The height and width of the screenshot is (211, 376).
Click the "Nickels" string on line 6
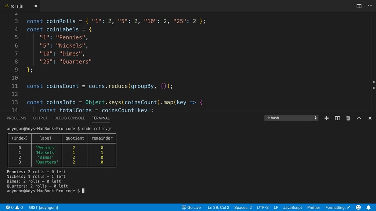tap(70, 46)
